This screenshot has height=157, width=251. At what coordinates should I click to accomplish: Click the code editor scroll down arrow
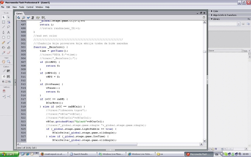click(x=204, y=141)
